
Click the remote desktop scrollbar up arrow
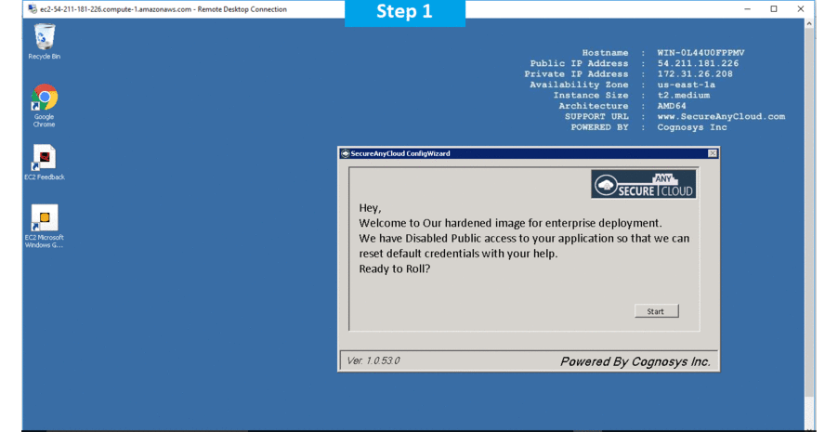(x=808, y=24)
